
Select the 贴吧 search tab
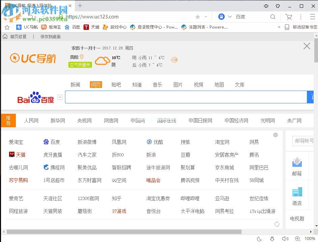point(116,85)
